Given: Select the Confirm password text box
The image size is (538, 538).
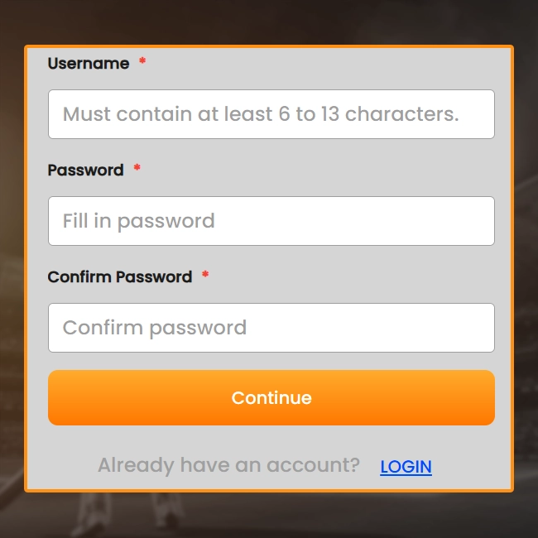Looking at the screenshot, I should coord(271,328).
